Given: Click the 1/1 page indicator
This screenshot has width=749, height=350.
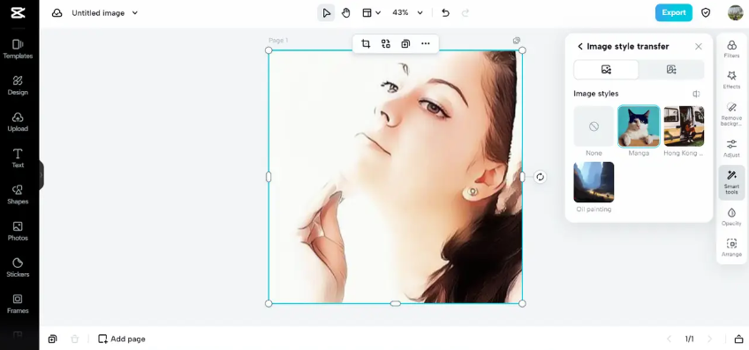Looking at the screenshot, I should click(x=689, y=339).
